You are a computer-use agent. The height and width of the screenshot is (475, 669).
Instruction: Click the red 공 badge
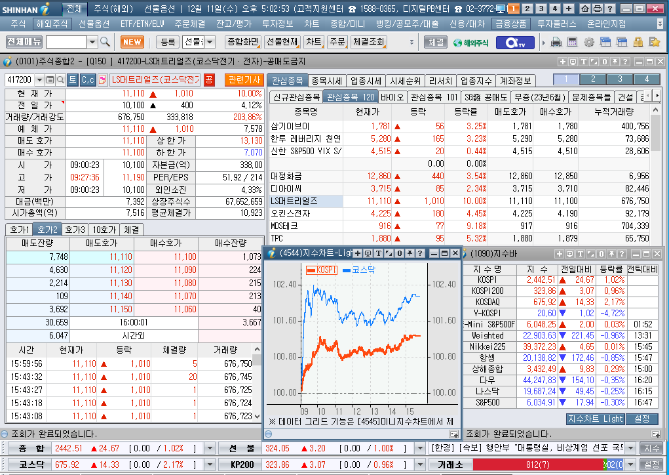click(x=209, y=80)
